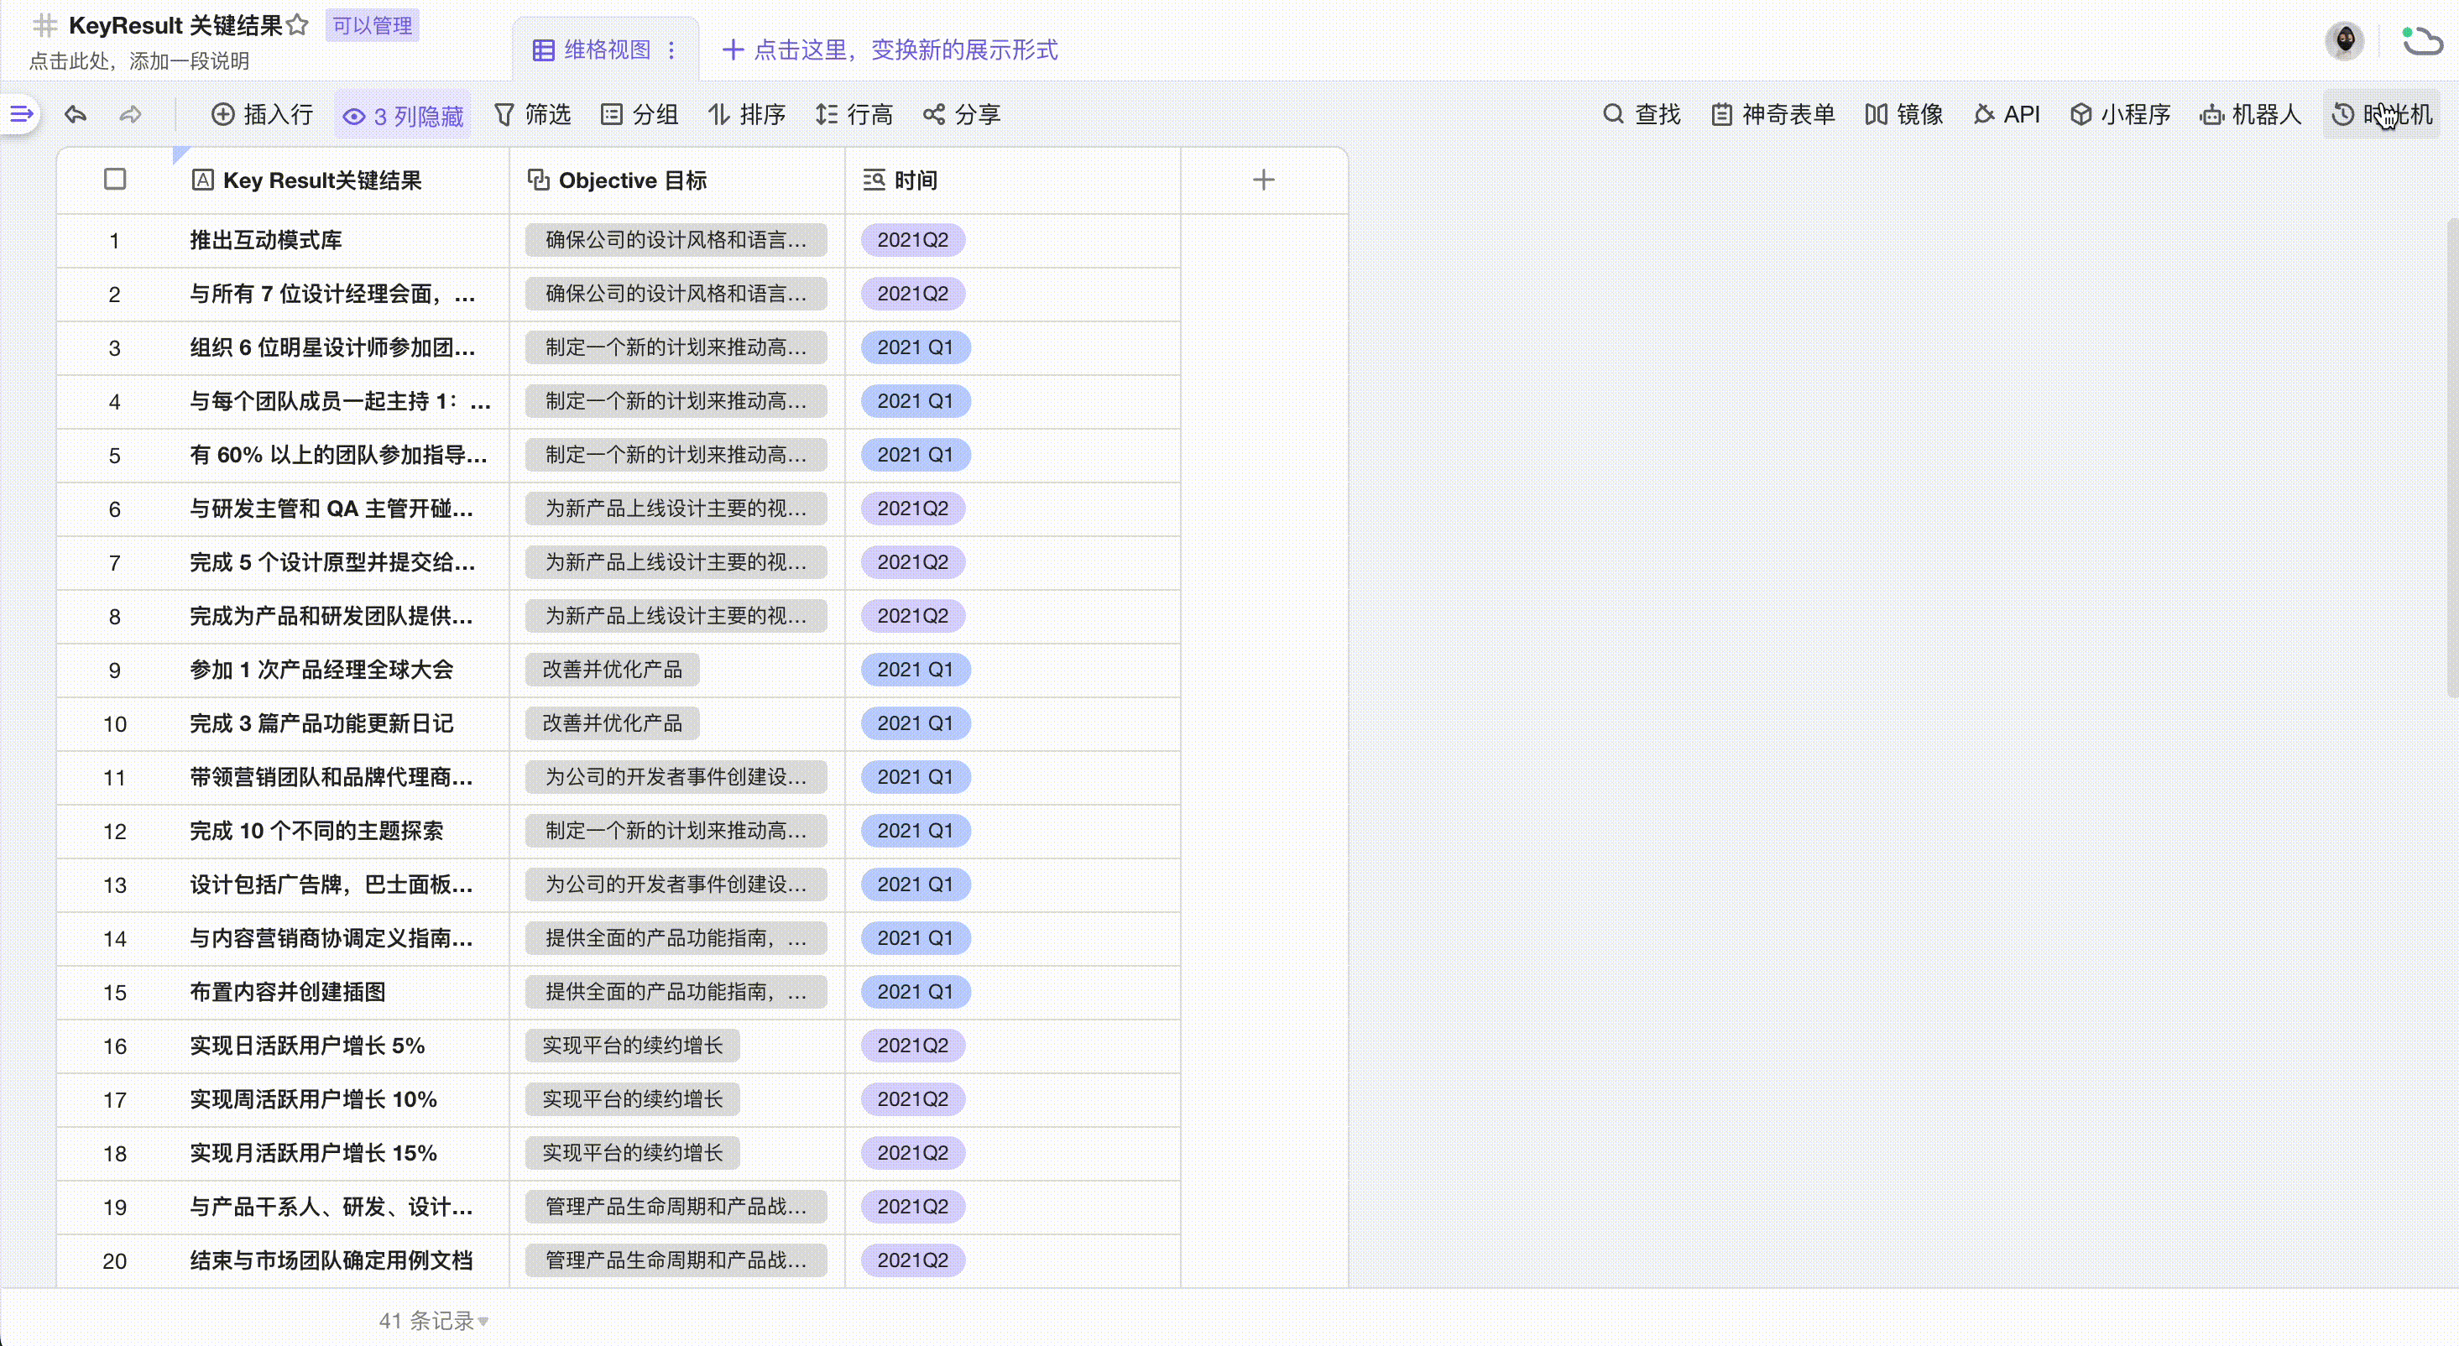This screenshot has width=2459, height=1346.
Task: Expand the left sidebar panel icon
Action: pyautogui.click(x=21, y=115)
